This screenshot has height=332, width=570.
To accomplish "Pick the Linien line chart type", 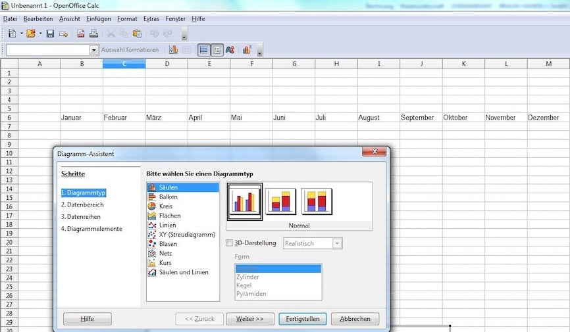I will (167, 225).
